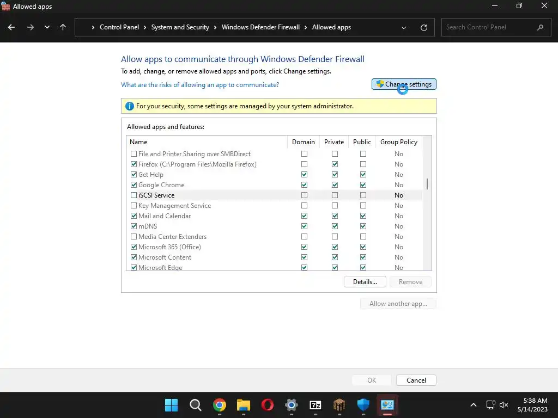Expand chevron after System and Security

coord(215,27)
